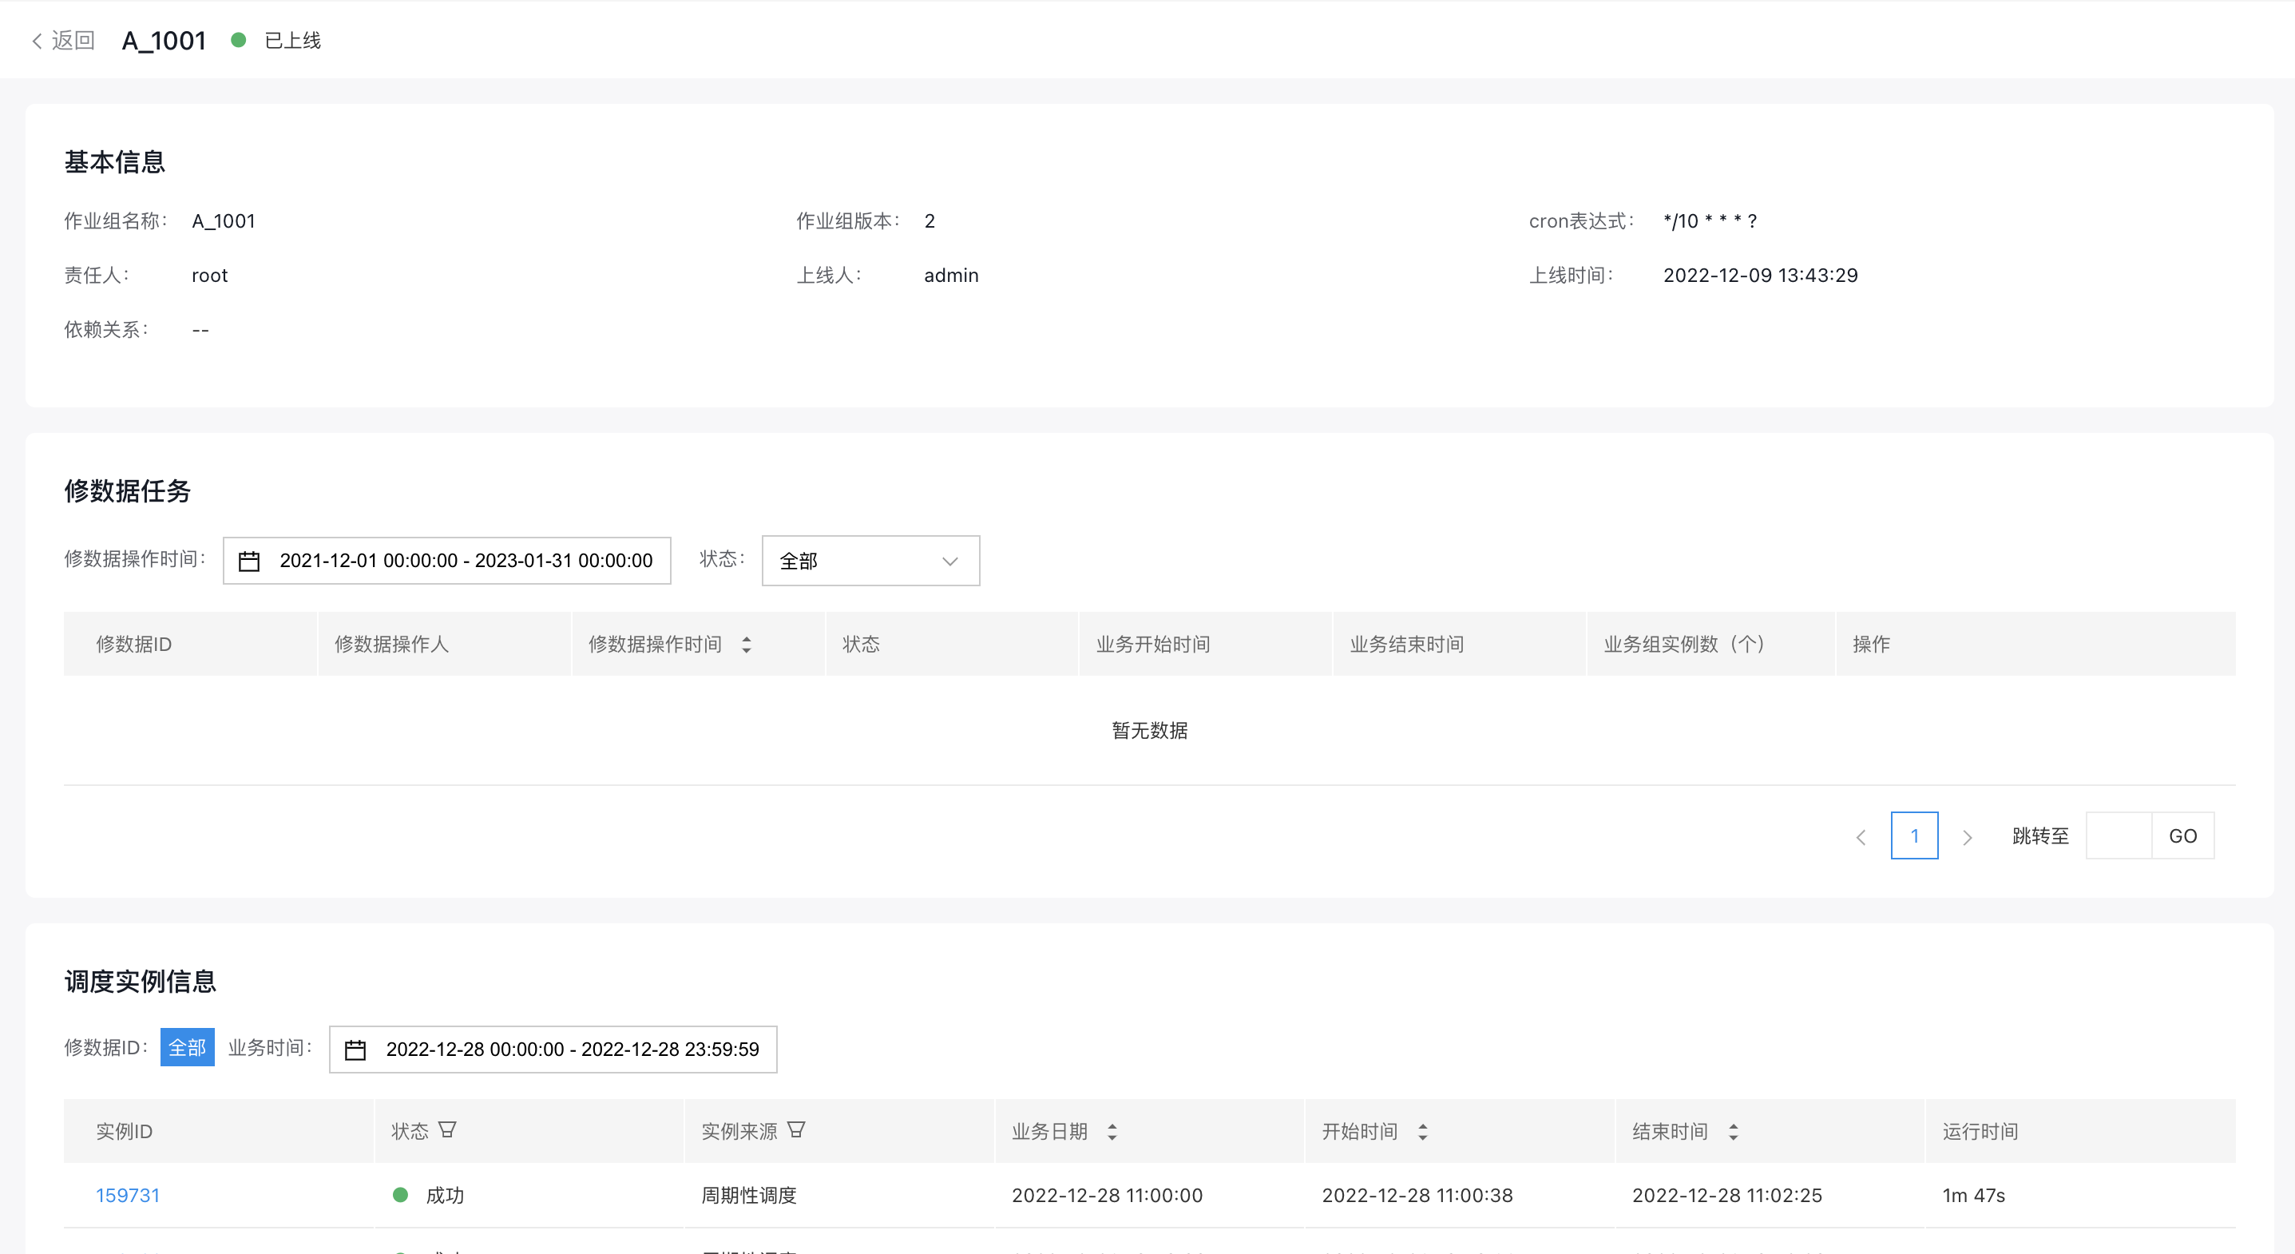Focus the 跳转至 page number input
The height and width of the screenshot is (1254, 2295).
[2119, 835]
